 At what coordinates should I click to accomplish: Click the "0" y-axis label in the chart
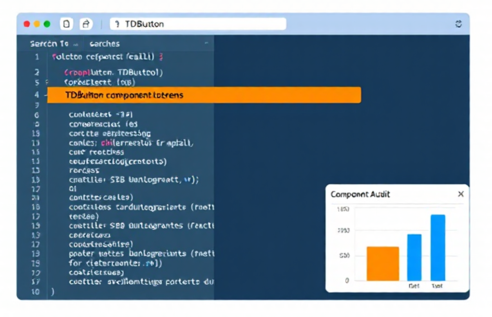[x=347, y=281]
